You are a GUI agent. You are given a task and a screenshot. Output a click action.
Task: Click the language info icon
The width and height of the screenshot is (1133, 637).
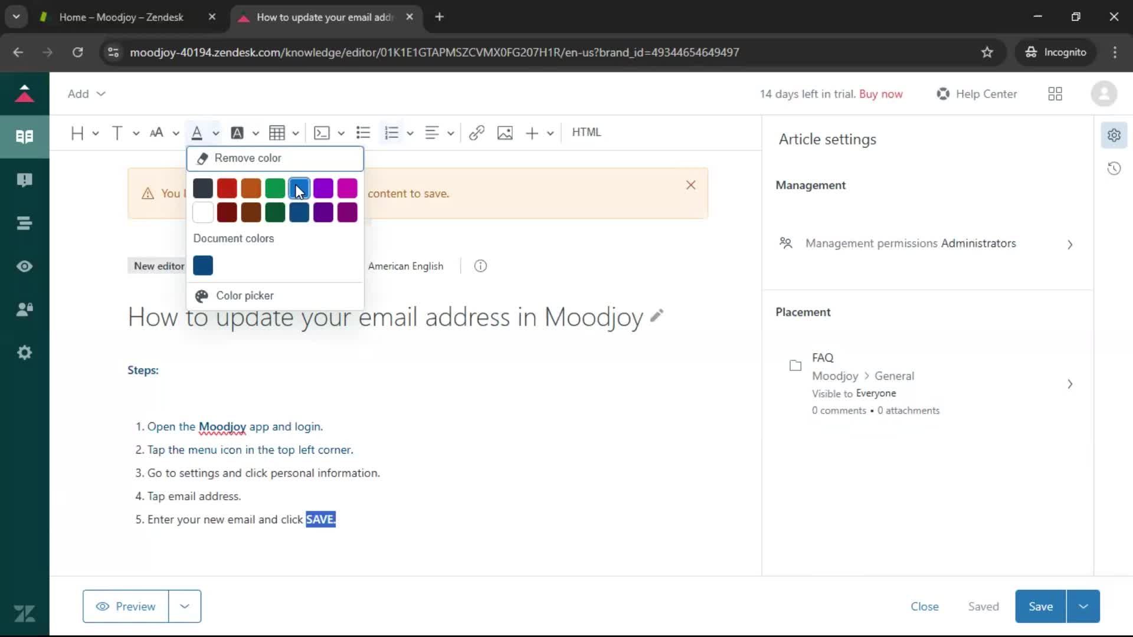click(x=480, y=266)
